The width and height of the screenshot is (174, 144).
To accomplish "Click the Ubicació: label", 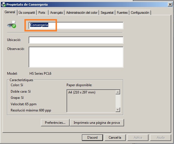I will coord(14,40).
